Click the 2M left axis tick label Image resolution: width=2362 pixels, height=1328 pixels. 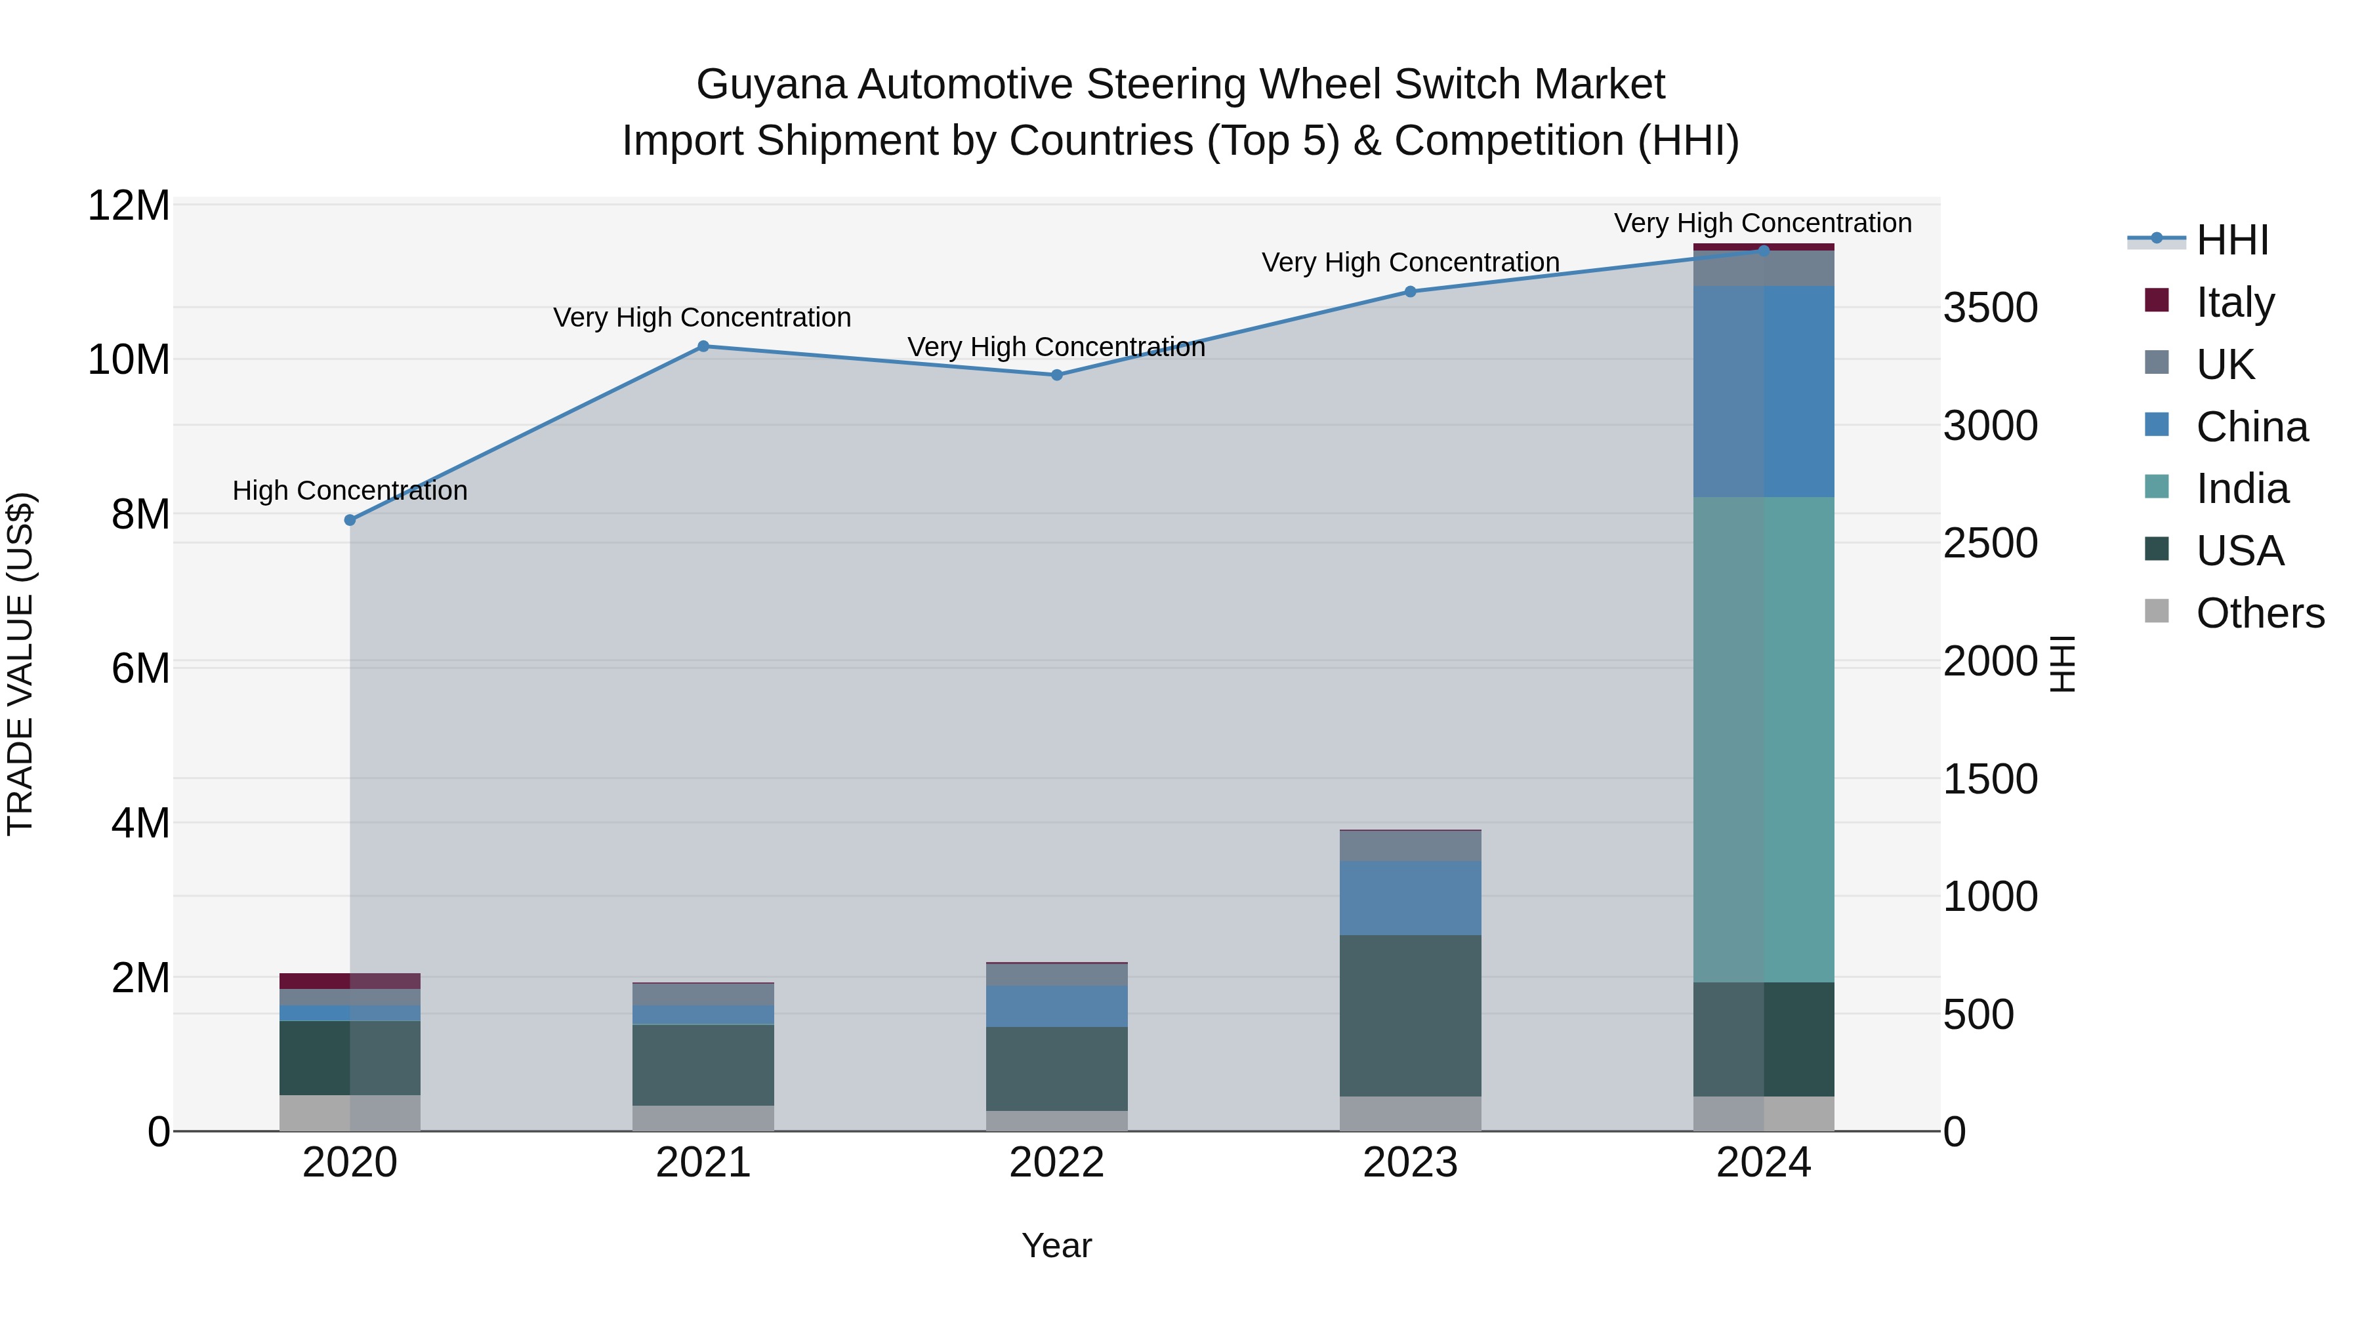pyautogui.click(x=140, y=978)
